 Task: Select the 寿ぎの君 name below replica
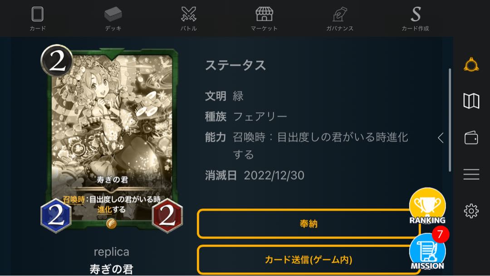pos(112,269)
